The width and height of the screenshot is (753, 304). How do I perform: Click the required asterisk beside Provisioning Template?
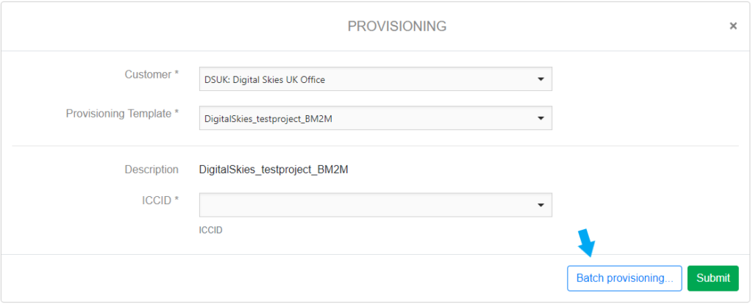click(x=176, y=113)
